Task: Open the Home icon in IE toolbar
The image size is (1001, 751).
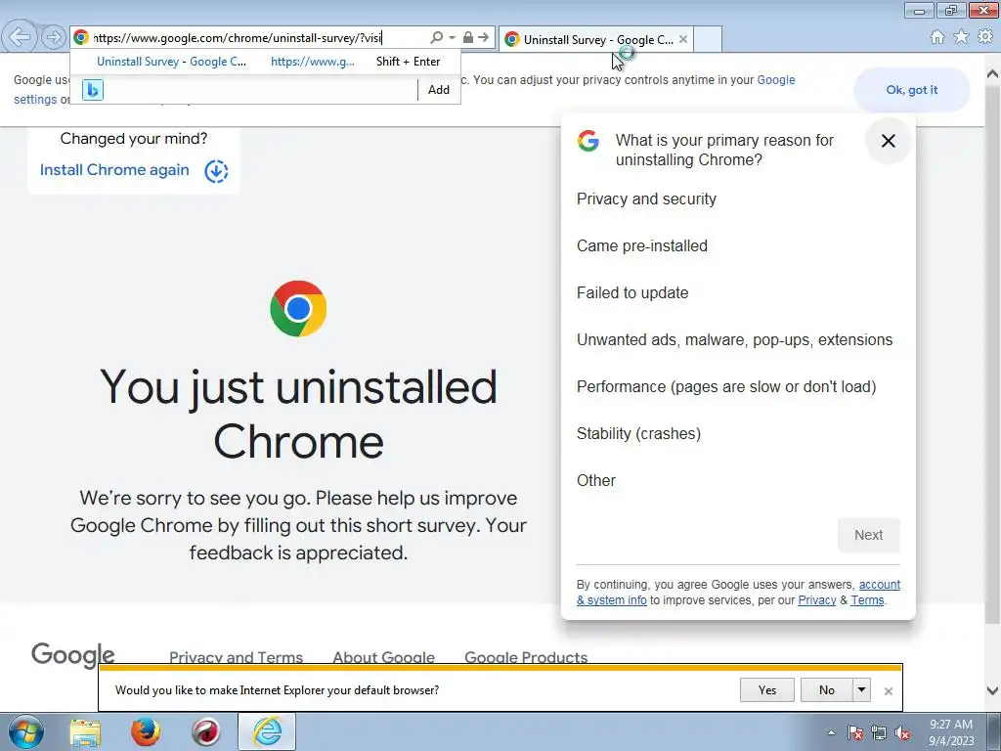Action: [x=937, y=37]
